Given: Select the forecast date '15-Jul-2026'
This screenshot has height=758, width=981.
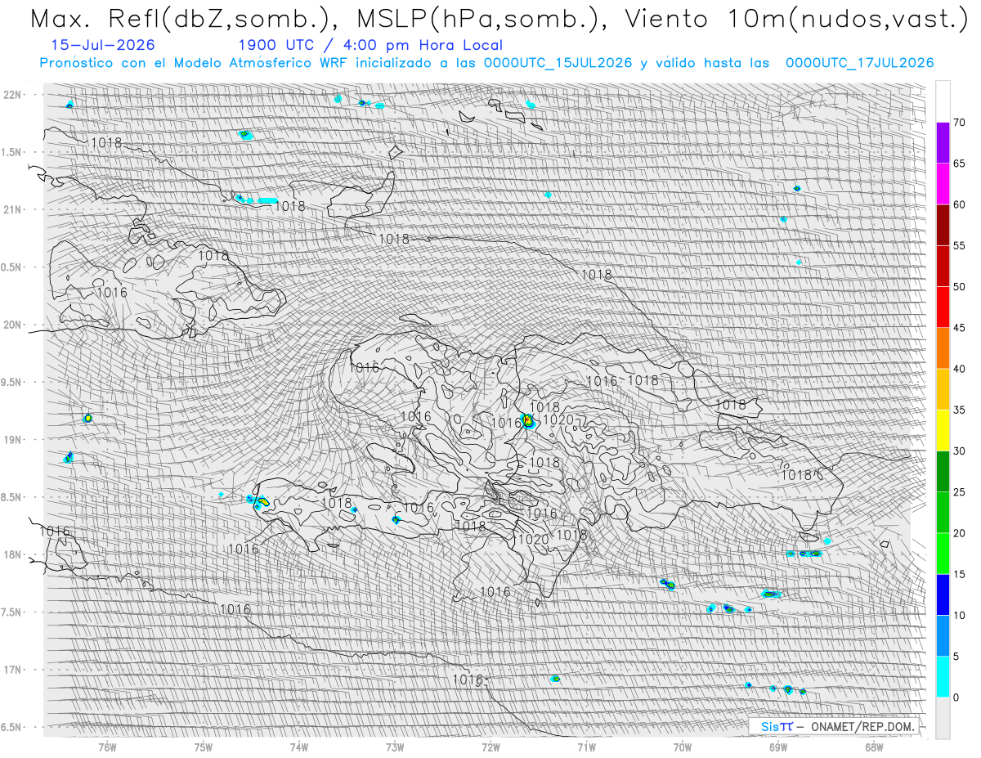Looking at the screenshot, I should 102,46.
